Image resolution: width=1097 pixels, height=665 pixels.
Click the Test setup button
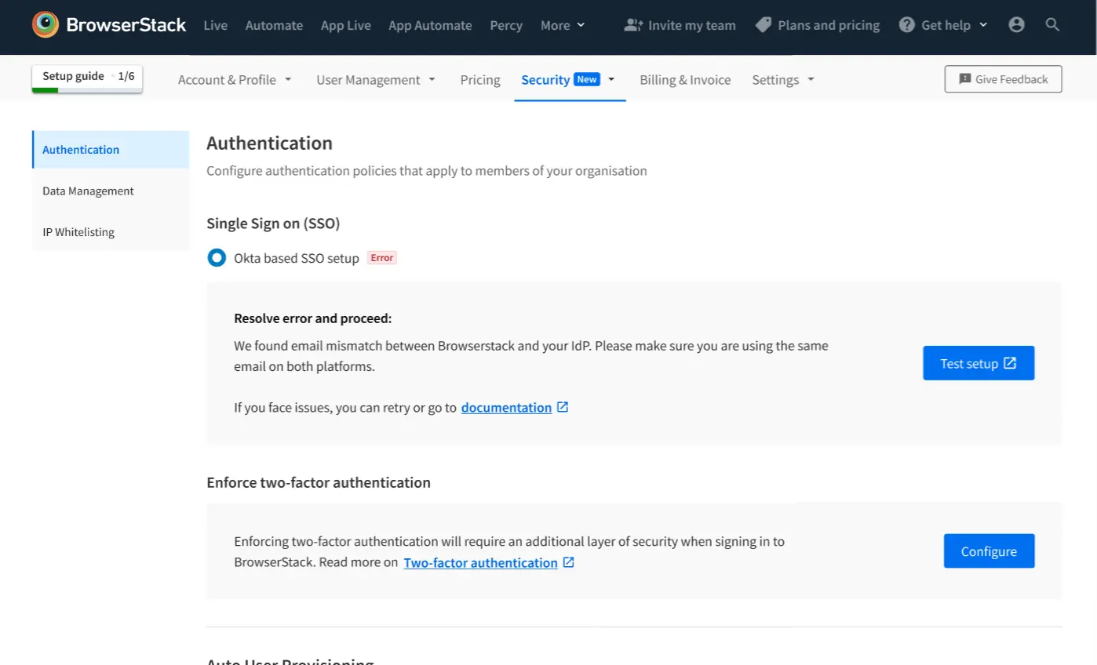[979, 363]
